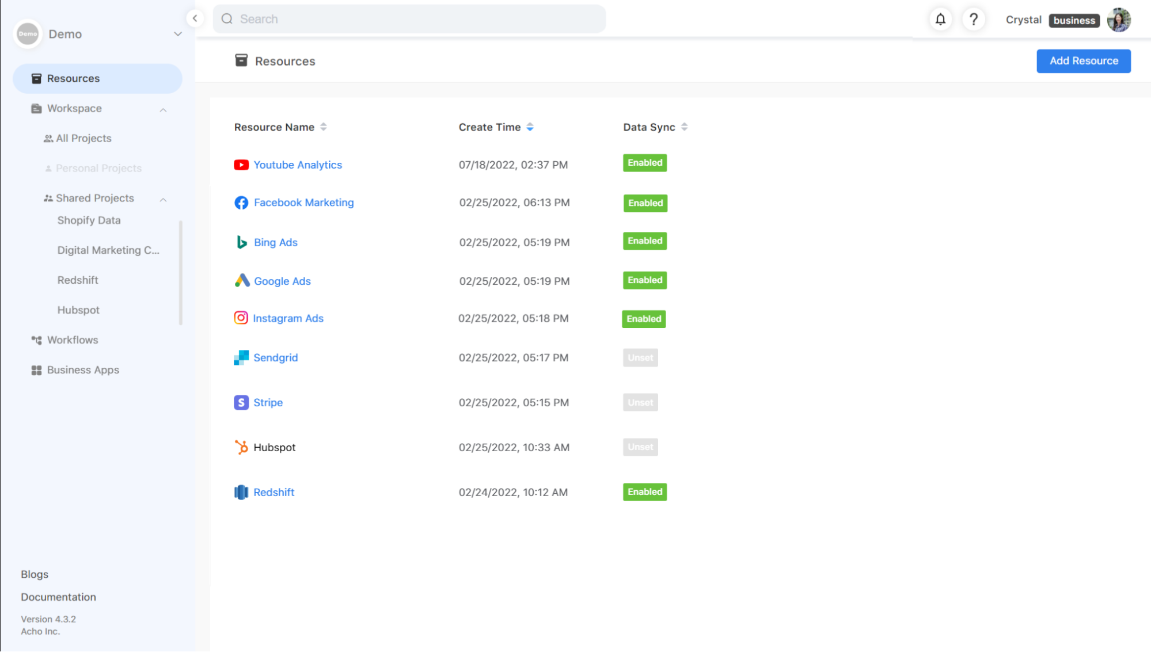Click the user profile avatar picture
Viewport: 1151px width, 652px height.
pos(1119,20)
